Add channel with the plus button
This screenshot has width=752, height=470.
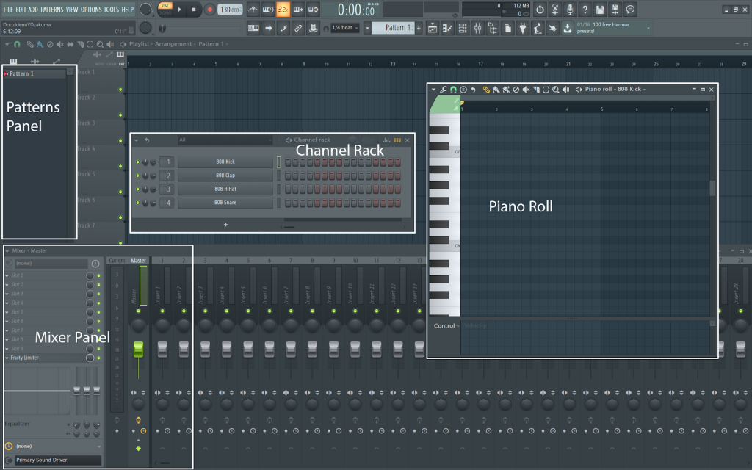point(226,225)
